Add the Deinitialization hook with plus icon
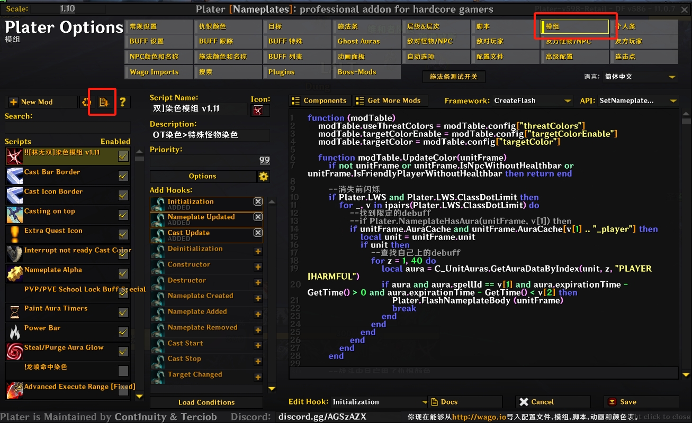Viewport: 692px width, 423px height. (x=258, y=252)
